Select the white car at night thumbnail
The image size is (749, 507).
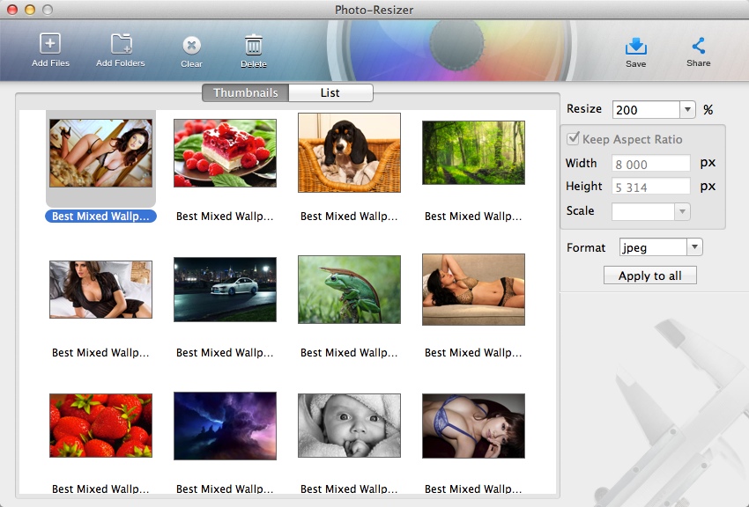(x=225, y=290)
